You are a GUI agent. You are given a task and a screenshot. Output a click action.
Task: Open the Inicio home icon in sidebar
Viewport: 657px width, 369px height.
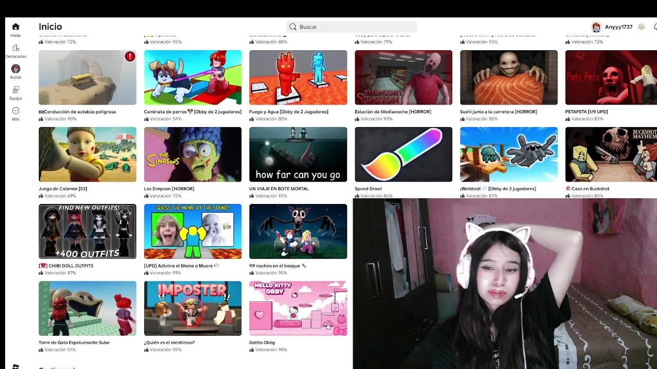pyautogui.click(x=15, y=27)
